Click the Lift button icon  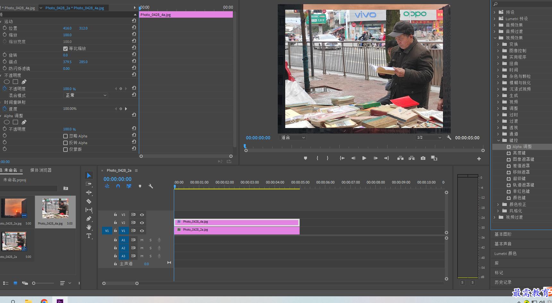click(400, 158)
